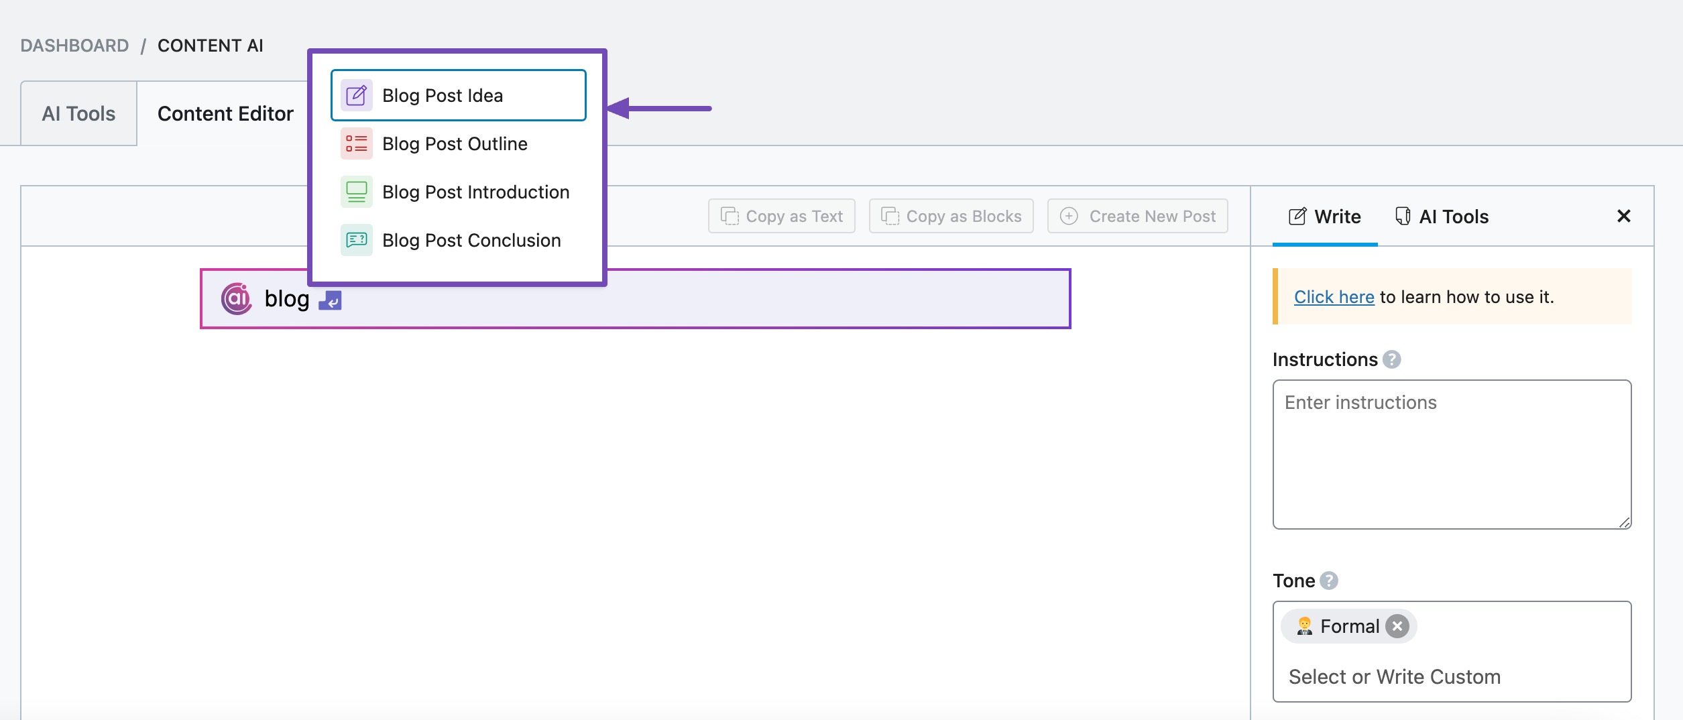This screenshot has width=1683, height=720.
Task: Click the Content AI logo icon in editor
Action: click(237, 298)
